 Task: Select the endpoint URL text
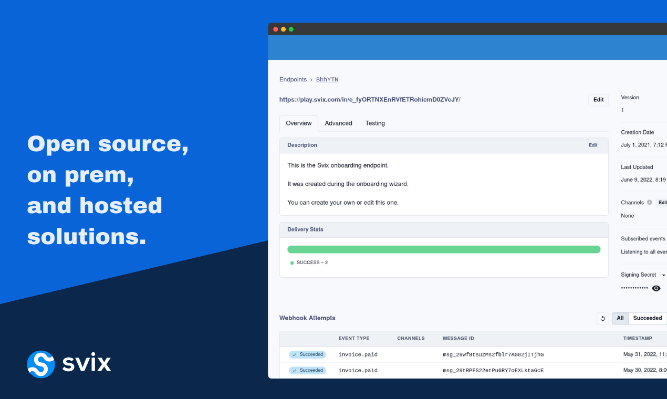(x=370, y=99)
